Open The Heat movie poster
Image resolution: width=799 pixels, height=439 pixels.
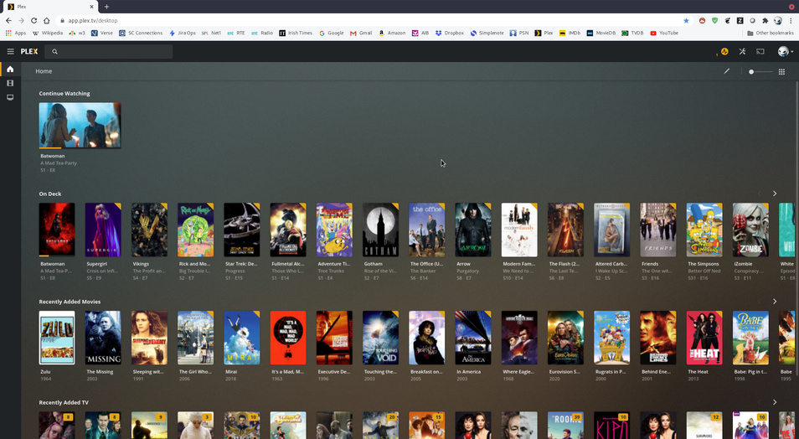click(x=704, y=338)
